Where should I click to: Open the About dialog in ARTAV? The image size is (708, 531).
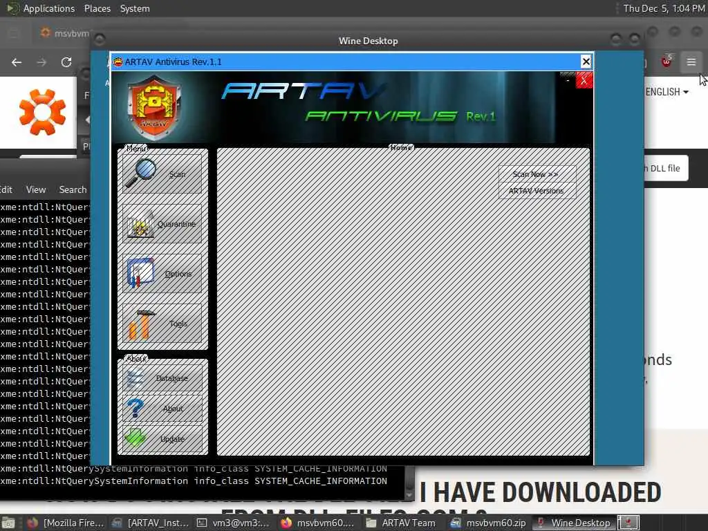tap(162, 408)
